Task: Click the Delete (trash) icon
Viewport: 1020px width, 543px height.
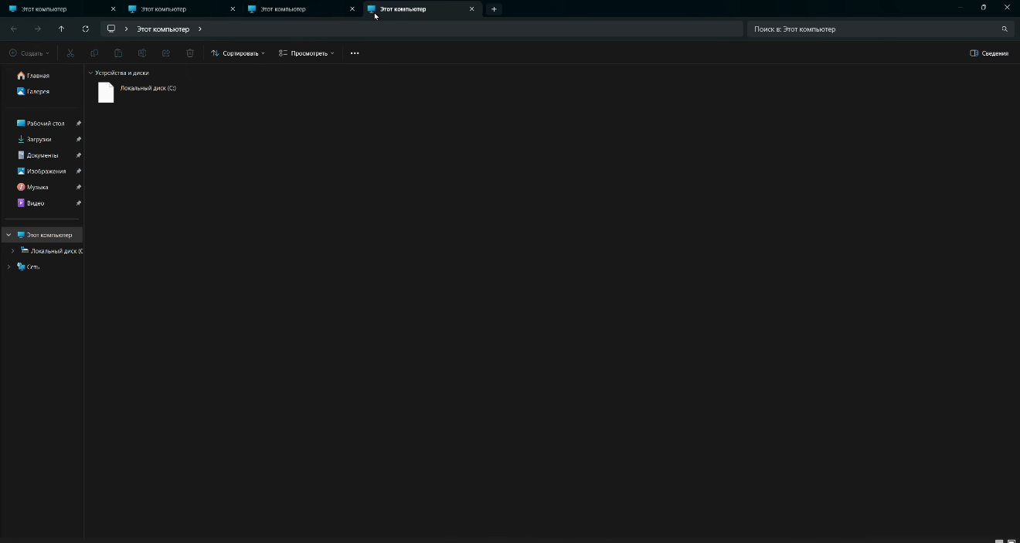Action: click(x=190, y=53)
